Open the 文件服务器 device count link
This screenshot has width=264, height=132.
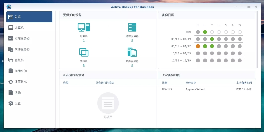(132, 65)
